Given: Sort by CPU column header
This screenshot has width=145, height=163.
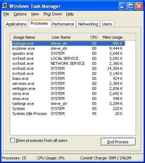Looking at the screenshot, I should 93,37.
